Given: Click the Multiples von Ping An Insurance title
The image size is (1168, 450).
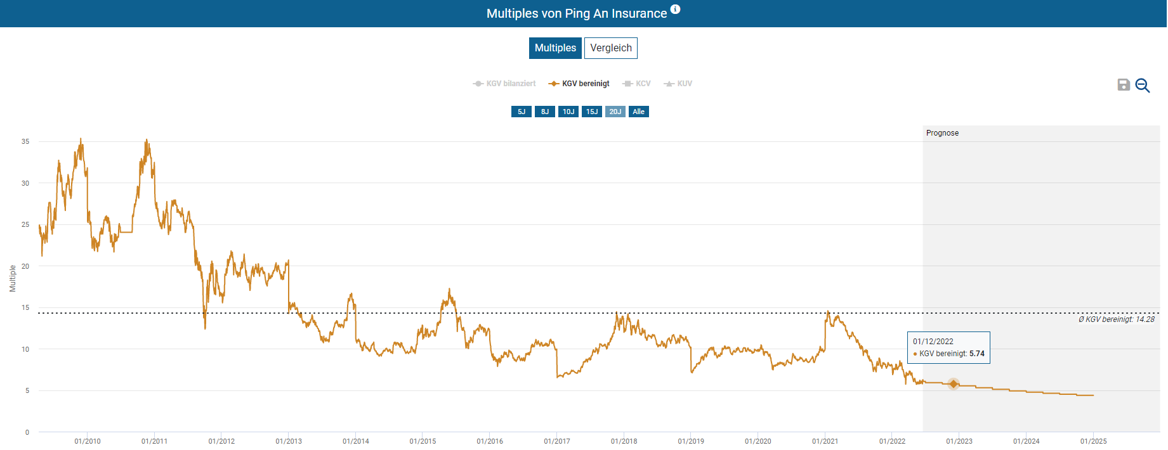Looking at the screenshot, I should [576, 13].
